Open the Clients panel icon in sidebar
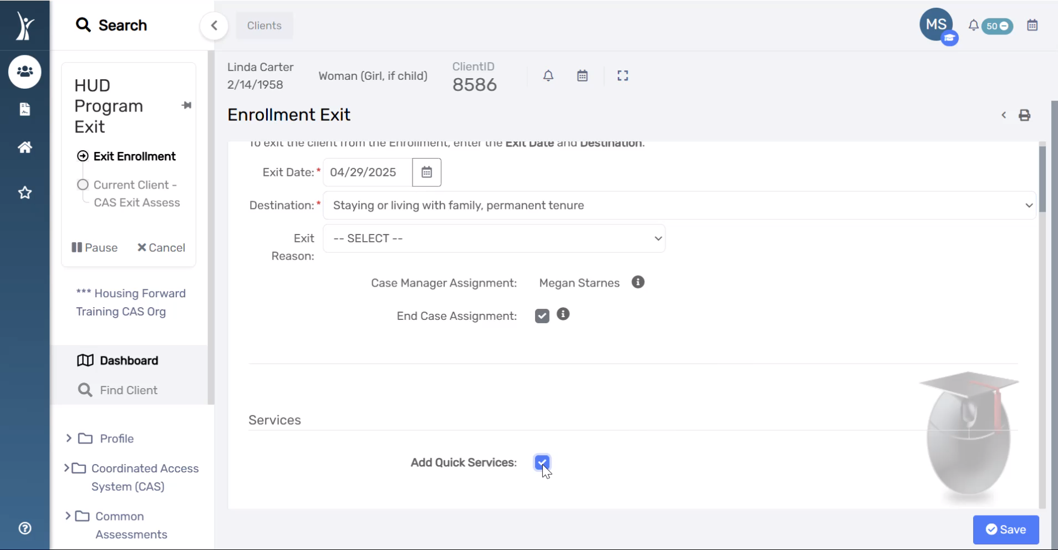This screenshot has width=1058, height=550. click(25, 72)
